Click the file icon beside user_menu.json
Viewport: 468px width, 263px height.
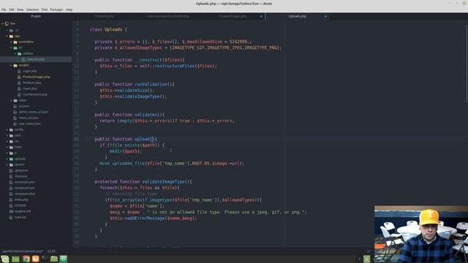click(15, 123)
